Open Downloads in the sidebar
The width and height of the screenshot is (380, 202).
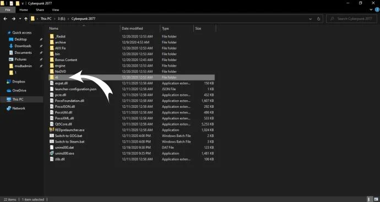23,46
